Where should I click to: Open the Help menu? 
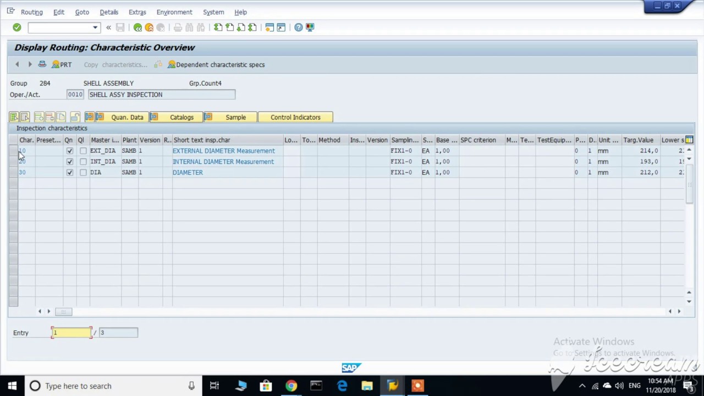click(x=240, y=12)
